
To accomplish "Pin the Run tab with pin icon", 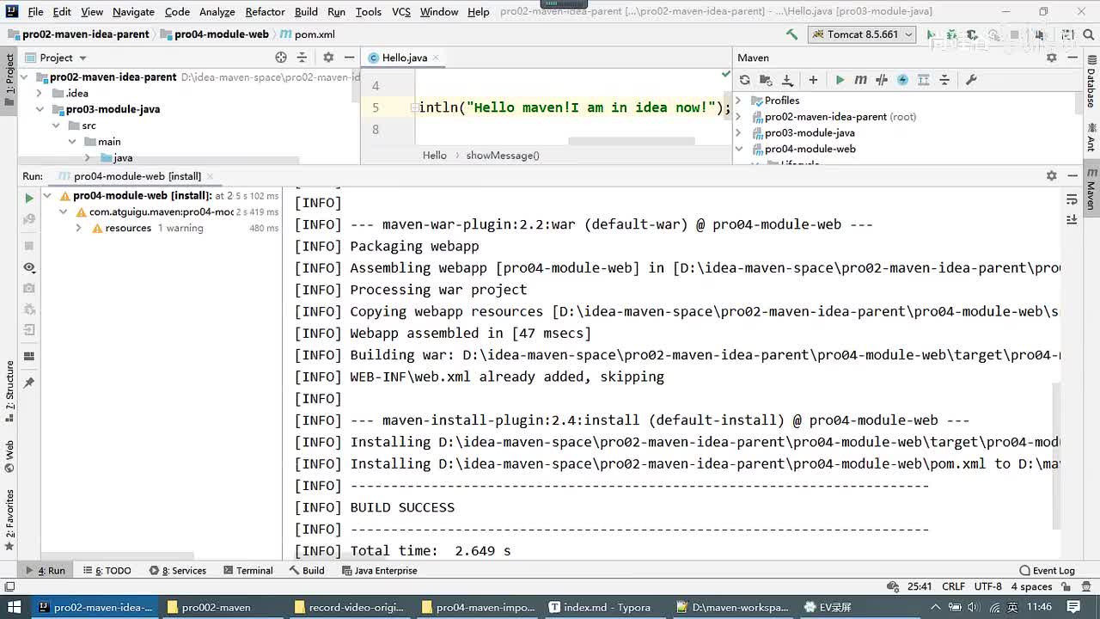I will (x=28, y=383).
